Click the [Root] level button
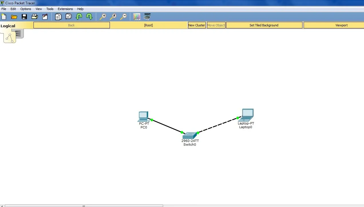This screenshot has height=207, width=364. 149,25
